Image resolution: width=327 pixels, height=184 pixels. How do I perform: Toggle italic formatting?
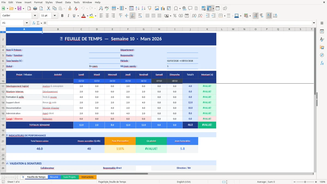(x=68, y=16)
